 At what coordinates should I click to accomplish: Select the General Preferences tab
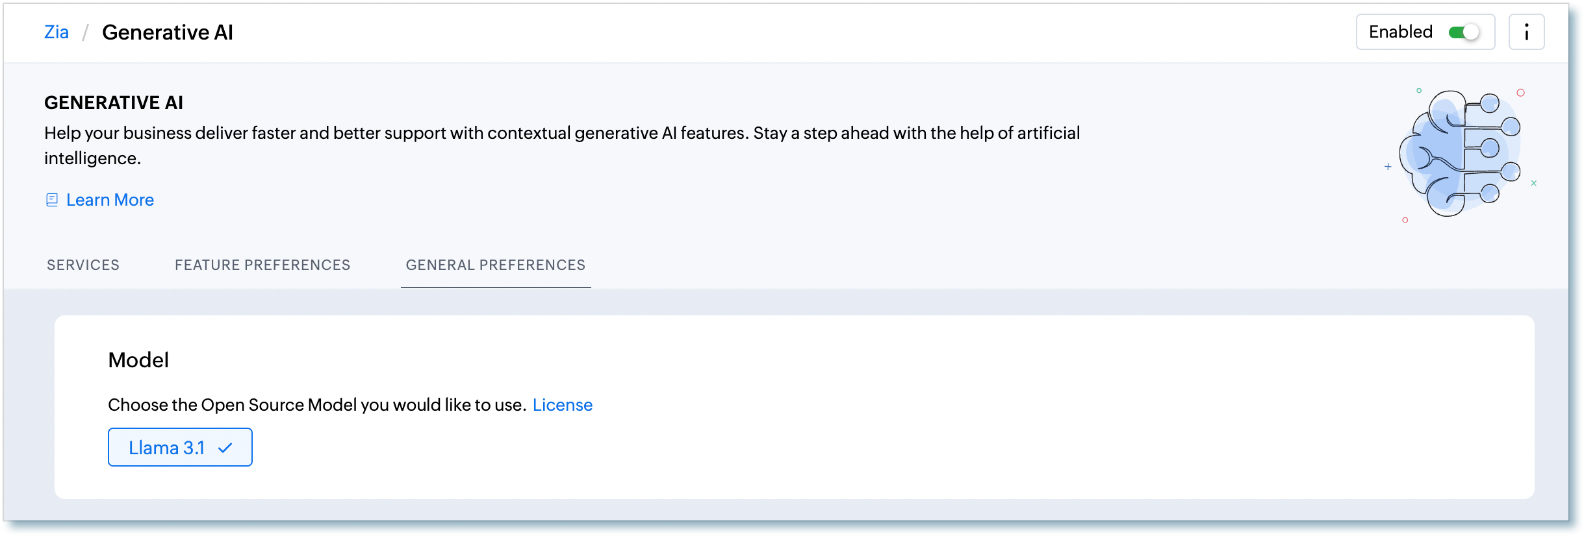496,265
